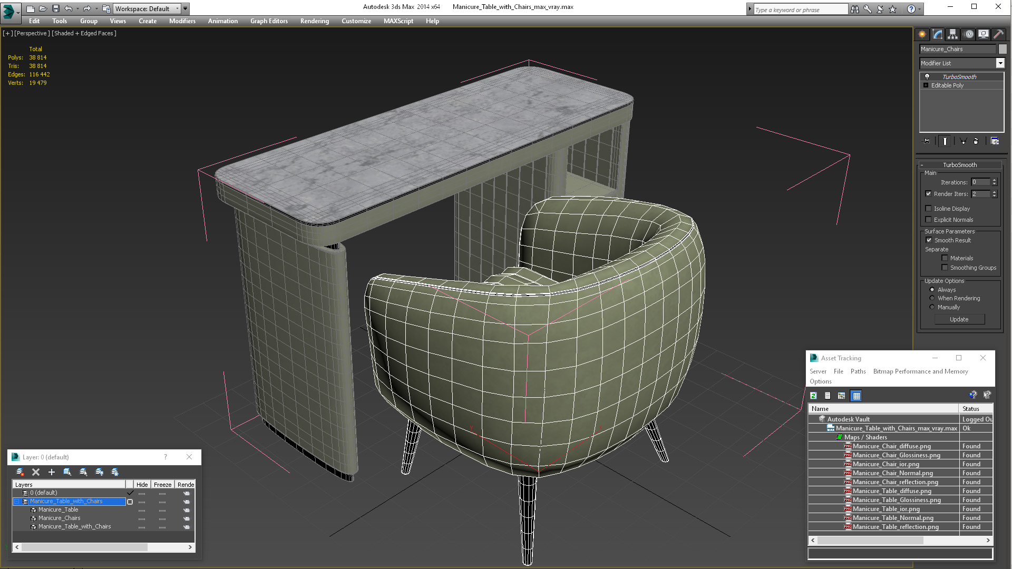
Task: Click the Refresh icon in Asset Tracking
Action: point(813,396)
